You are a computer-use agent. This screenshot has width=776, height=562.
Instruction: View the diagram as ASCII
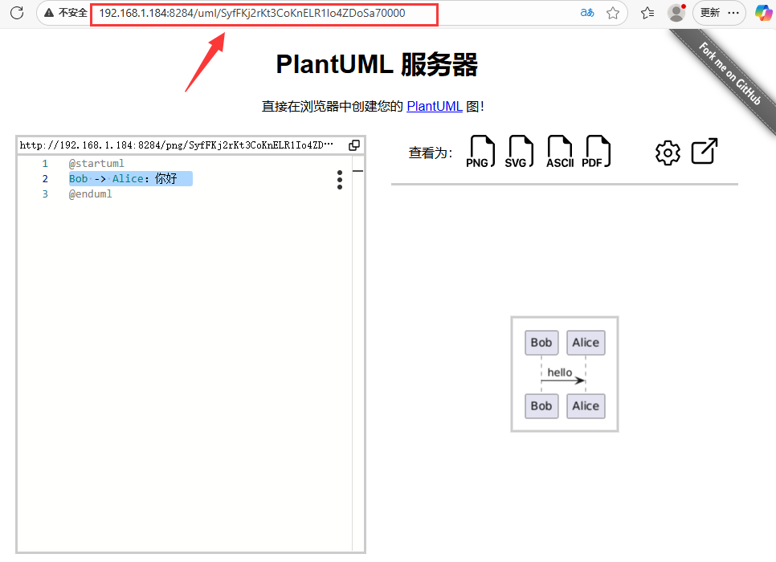pos(560,152)
